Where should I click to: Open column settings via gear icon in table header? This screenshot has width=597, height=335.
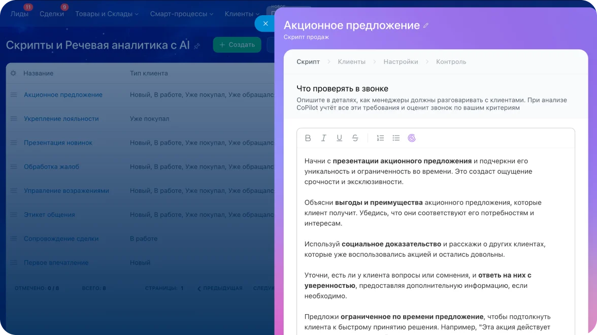point(12,73)
